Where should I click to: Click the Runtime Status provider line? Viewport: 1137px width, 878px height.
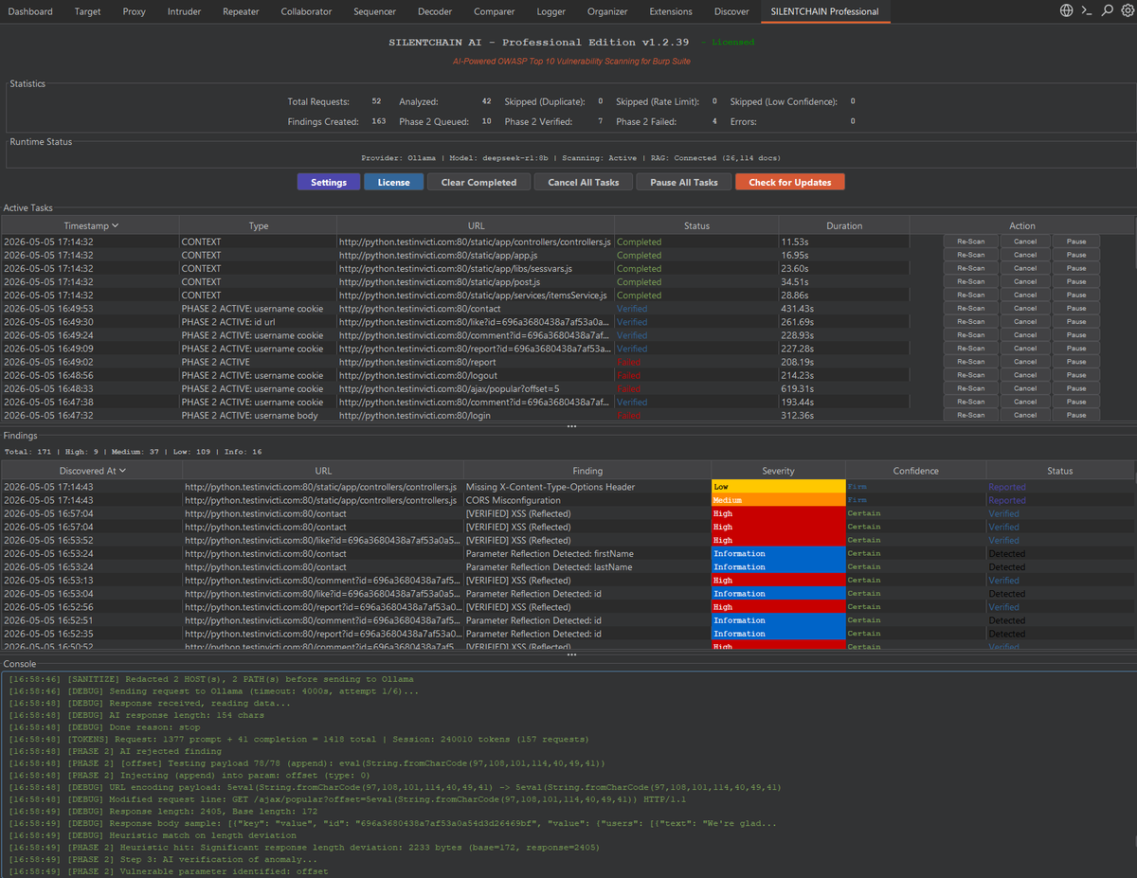(x=570, y=157)
